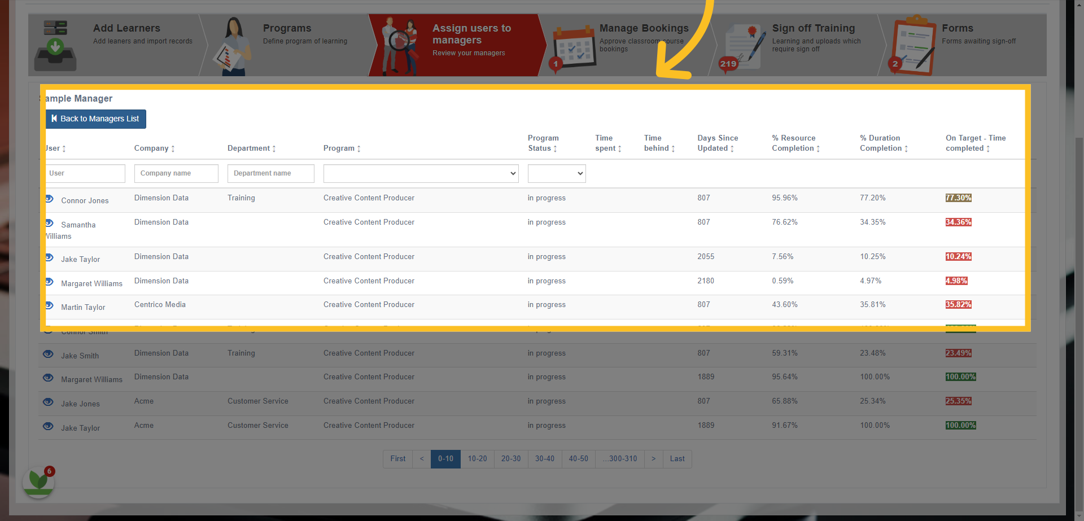Screen dimensions: 1084x521
Task: Click the Time spent sort arrows
Action: (x=619, y=149)
